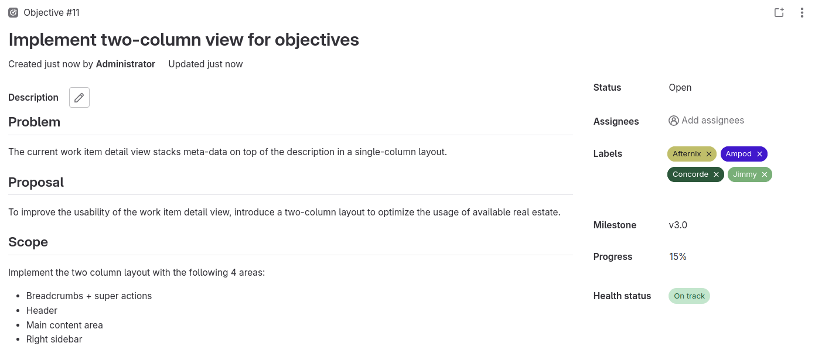Click the Jimmy label text
This screenshot has height=353, width=815.
click(745, 174)
